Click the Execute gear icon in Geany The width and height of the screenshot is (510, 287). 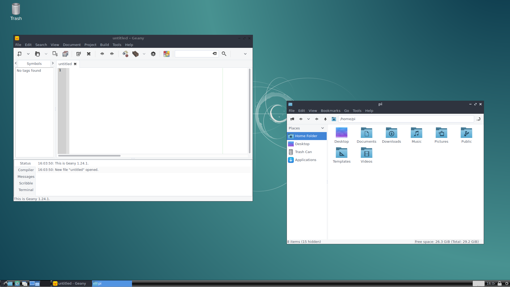pyautogui.click(x=153, y=54)
